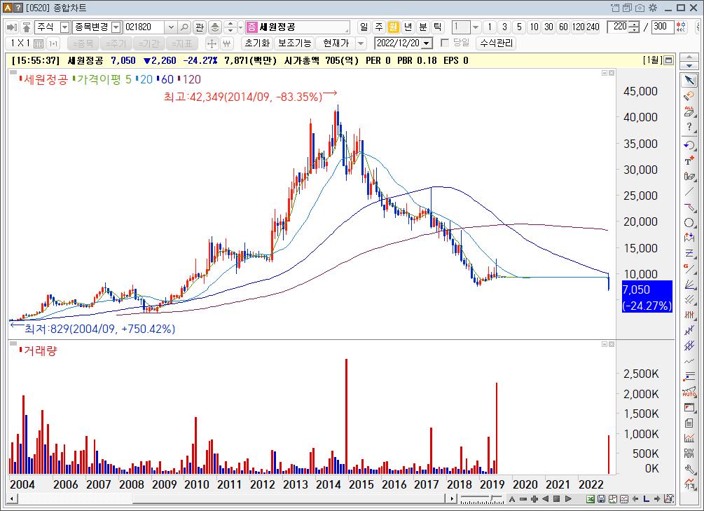Click the play backward triangle at bottom
Viewport: 704px width, 511px height.
(x=546, y=499)
